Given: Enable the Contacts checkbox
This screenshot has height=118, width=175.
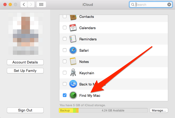Looking at the screenshot, I should [65, 17].
